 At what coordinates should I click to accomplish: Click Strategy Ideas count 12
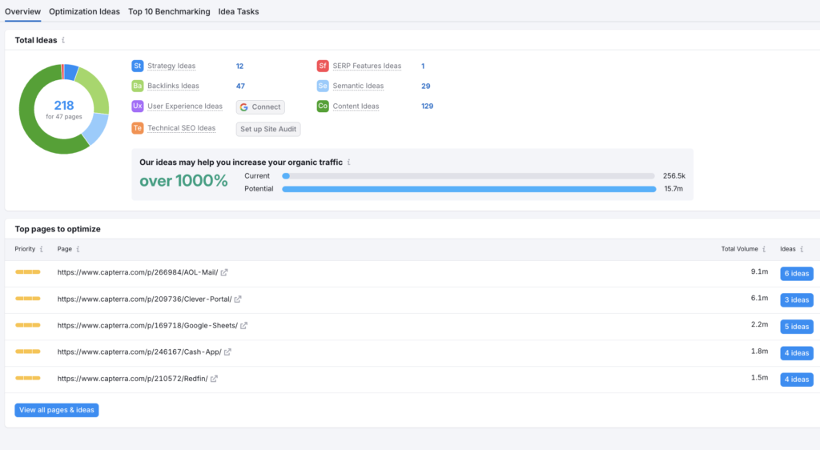click(239, 66)
